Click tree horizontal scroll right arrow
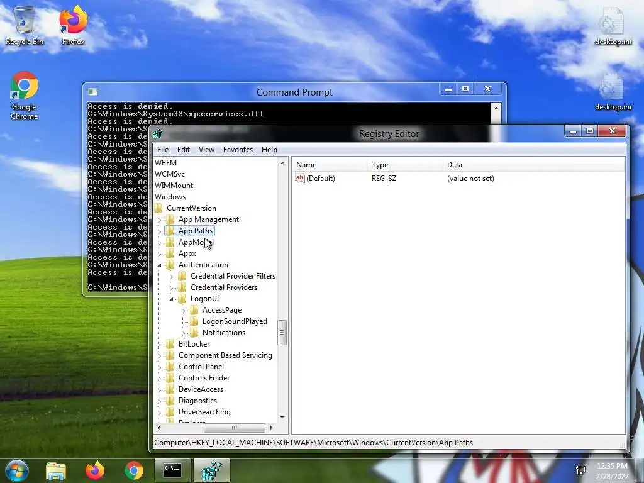The height and width of the screenshot is (483, 644). point(271,428)
